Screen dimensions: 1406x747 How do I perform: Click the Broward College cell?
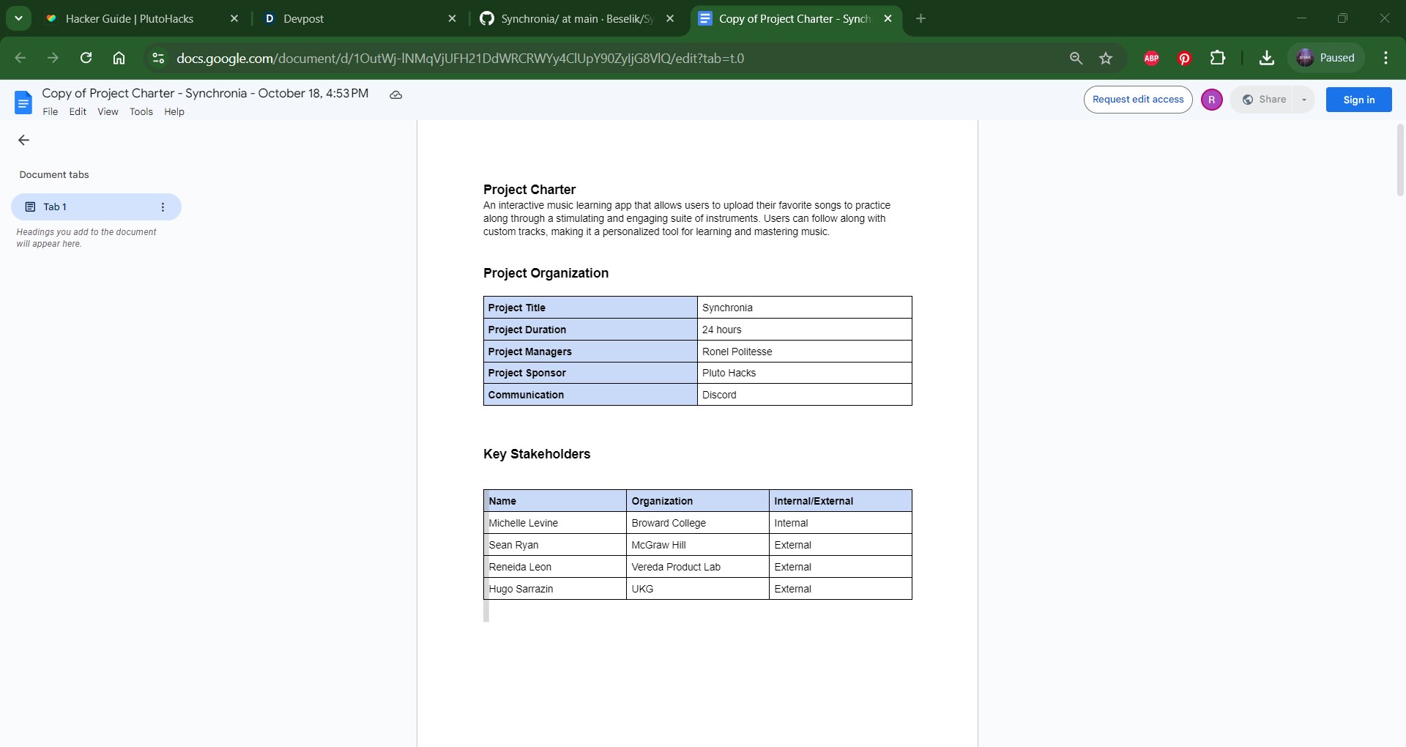click(x=697, y=523)
